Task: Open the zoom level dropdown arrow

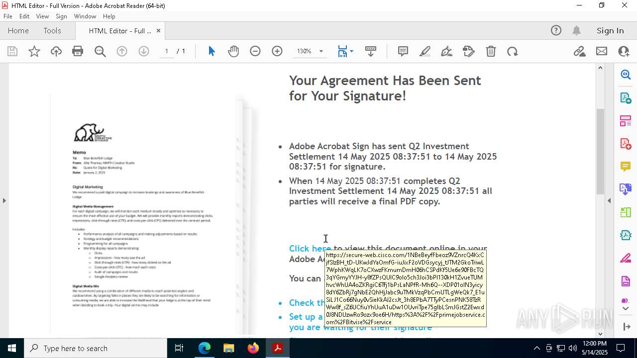Action: tap(321, 51)
